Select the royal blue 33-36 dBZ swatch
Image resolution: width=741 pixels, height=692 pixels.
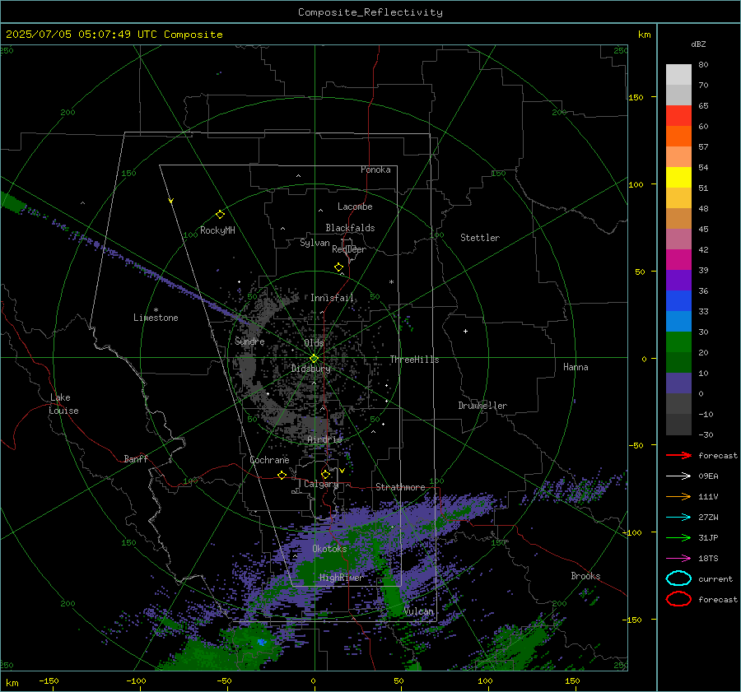tap(678, 301)
